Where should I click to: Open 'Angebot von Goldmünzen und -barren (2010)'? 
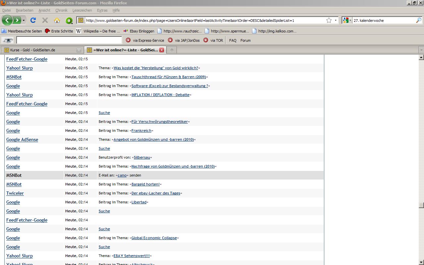(154, 139)
